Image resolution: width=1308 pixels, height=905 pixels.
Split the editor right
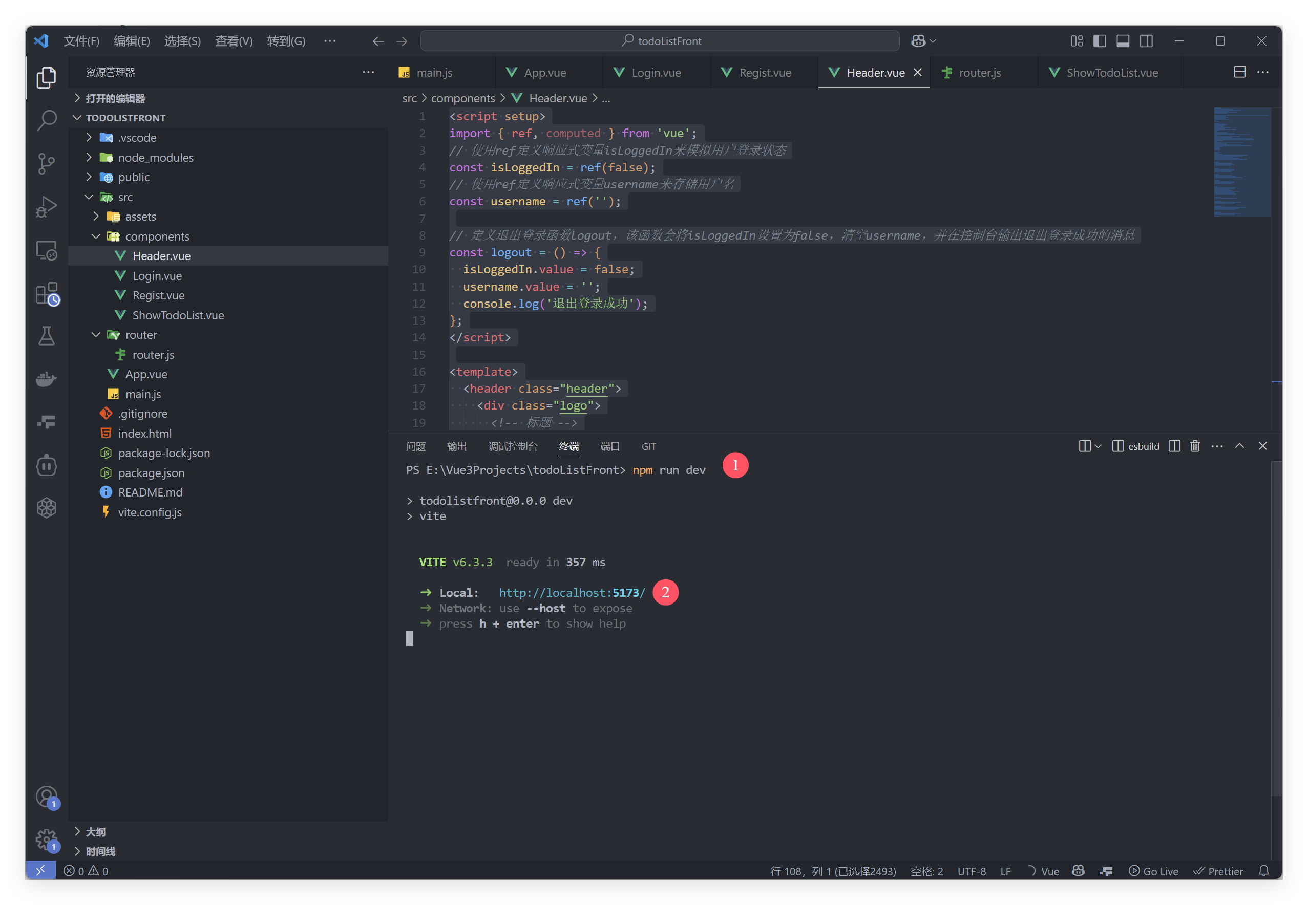point(1239,72)
